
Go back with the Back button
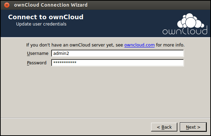[164, 127]
